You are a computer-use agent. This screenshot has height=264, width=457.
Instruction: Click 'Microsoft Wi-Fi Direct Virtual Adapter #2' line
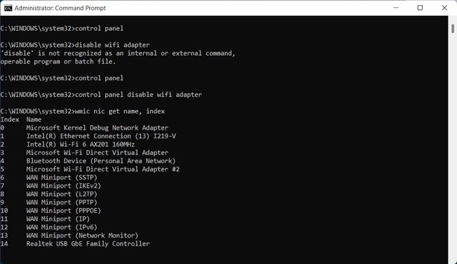click(x=103, y=169)
